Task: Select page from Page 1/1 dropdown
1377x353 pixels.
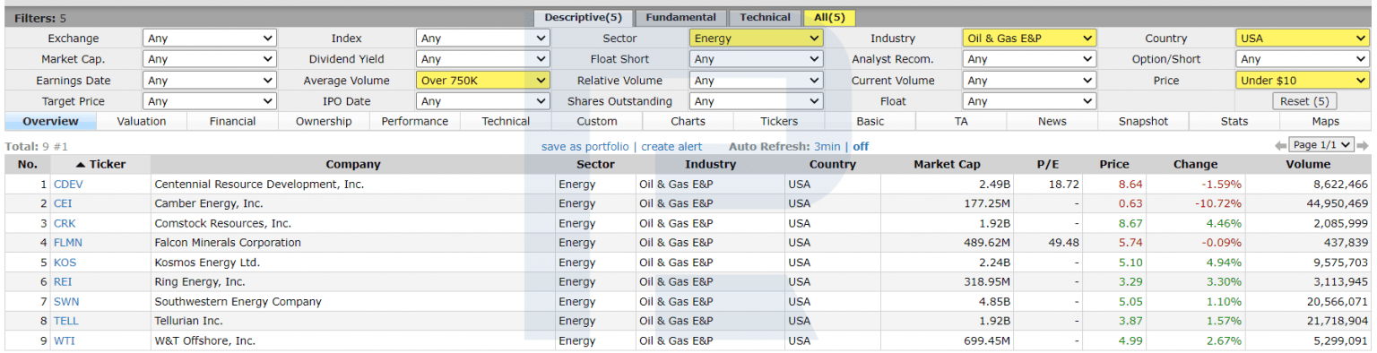Action: click(x=1321, y=145)
